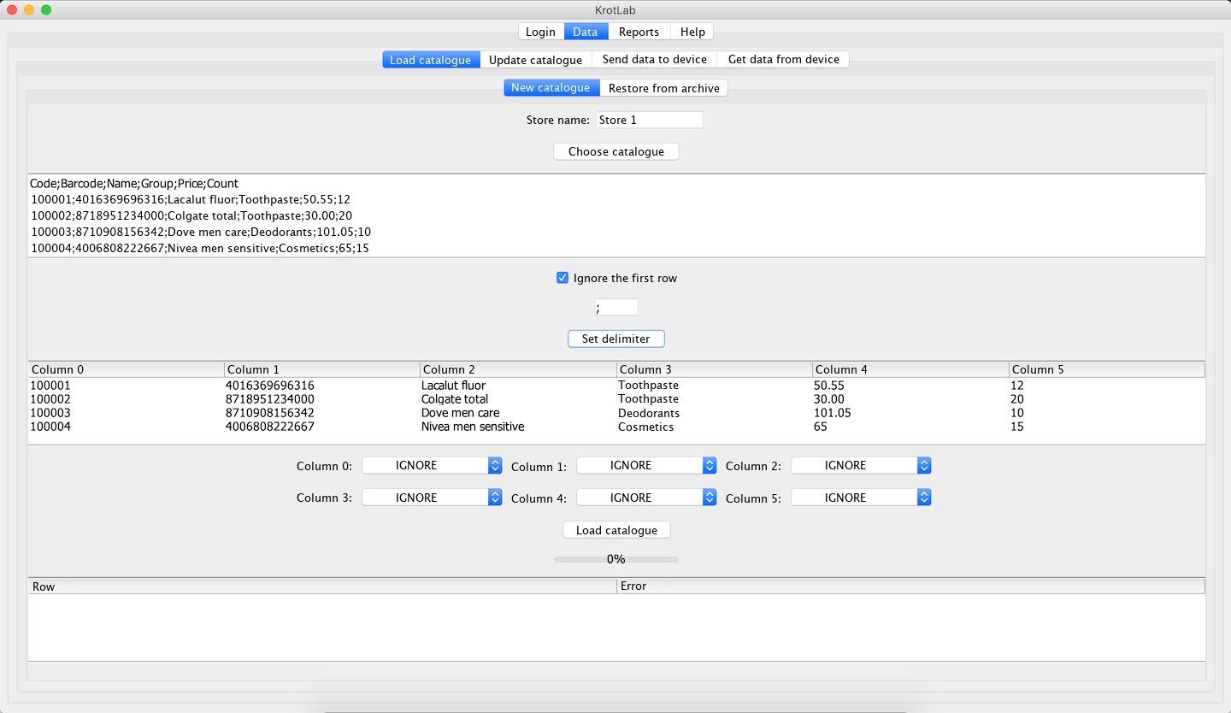Select the Colgate total cell

coord(518,399)
